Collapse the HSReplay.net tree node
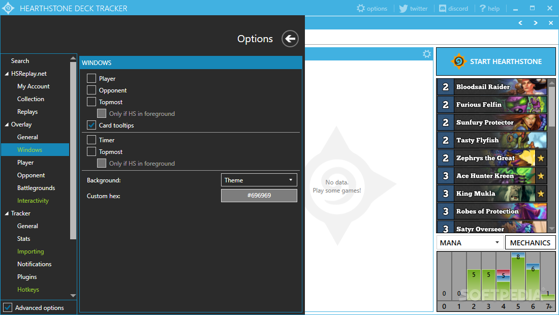559x315 pixels. coord(7,74)
